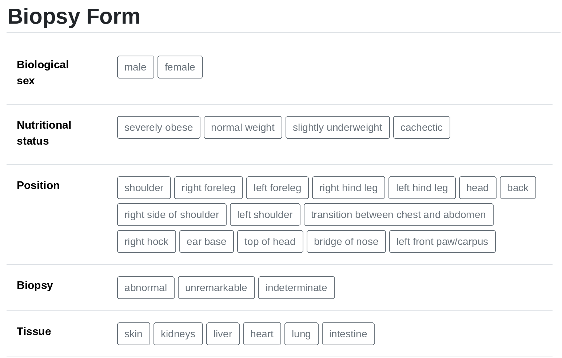Select normal weight status
This screenshot has height=358, width=562.
pyautogui.click(x=243, y=128)
